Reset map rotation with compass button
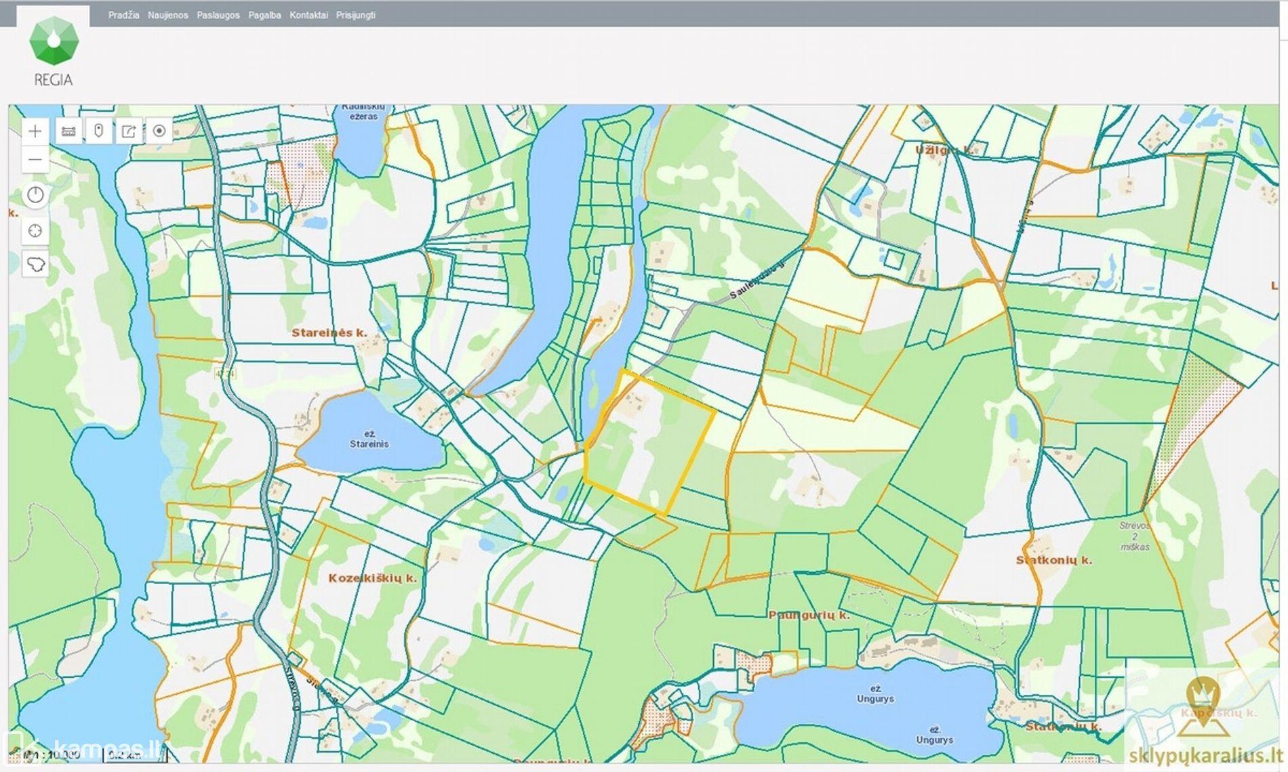Viewport: 1288px width, 772px height. coord(35,196)
